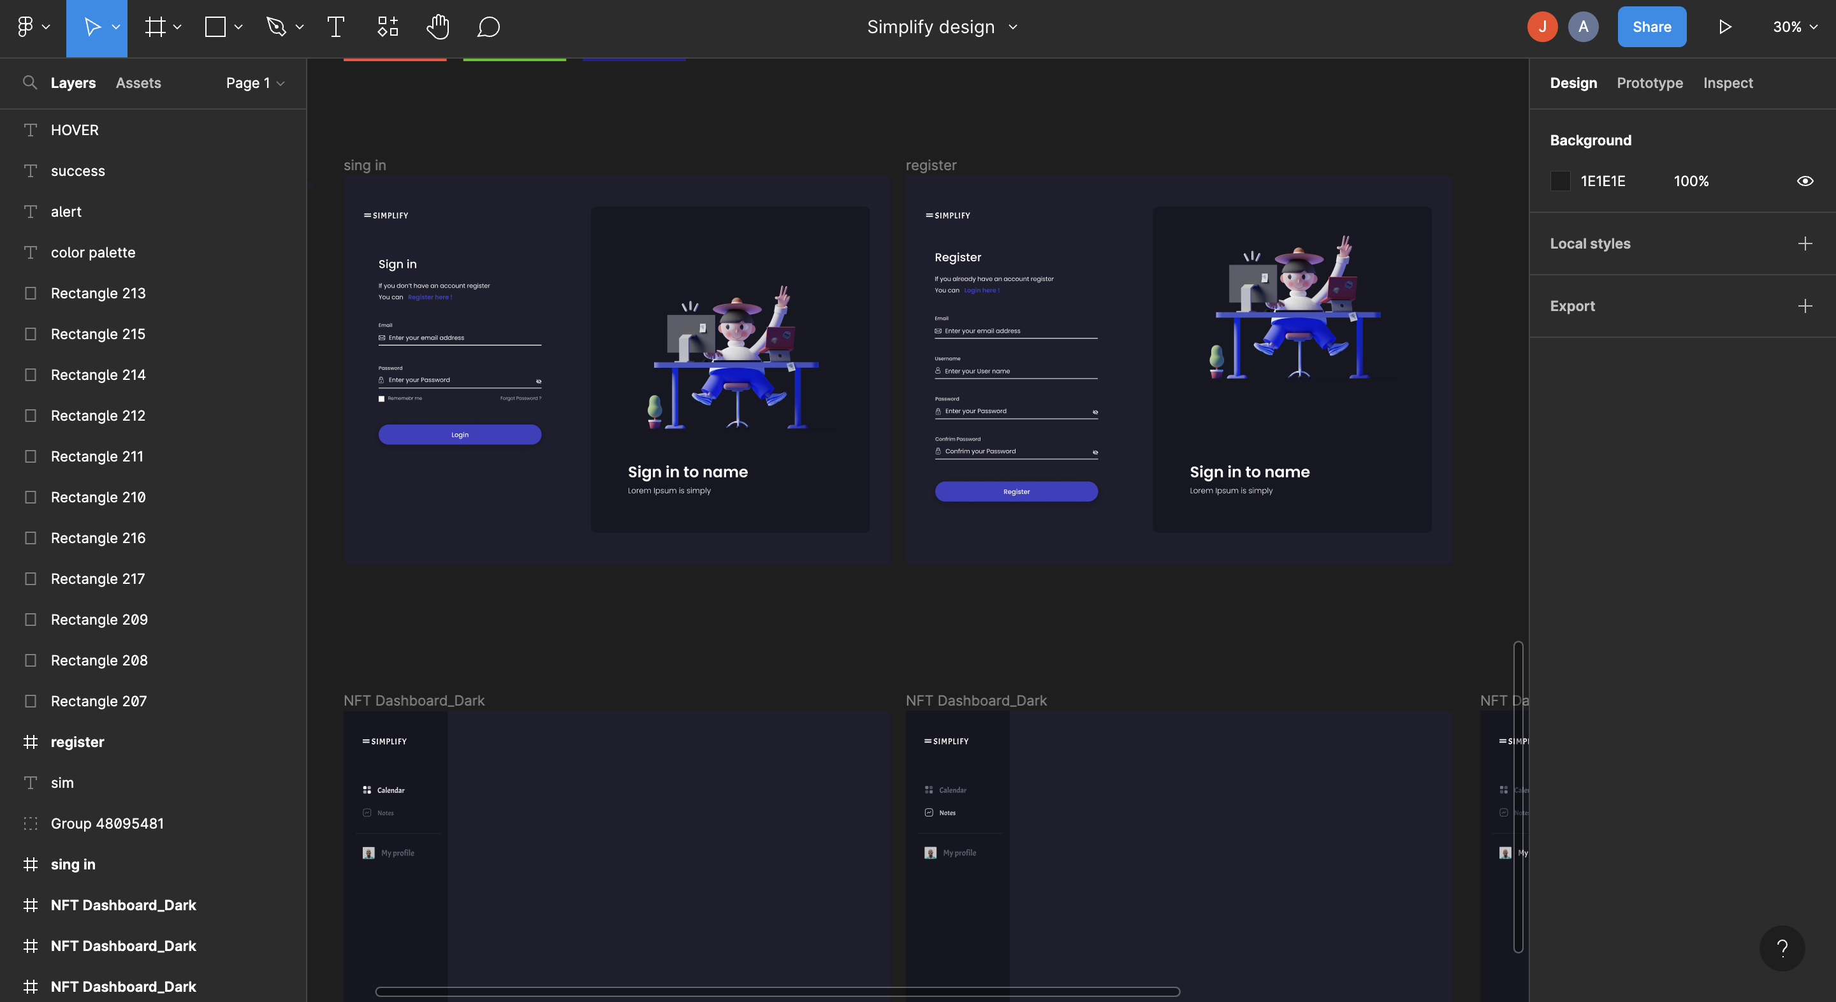Select the Move tool
Viewport: 1836px width, 1002px height.
(x=91, y=27)
